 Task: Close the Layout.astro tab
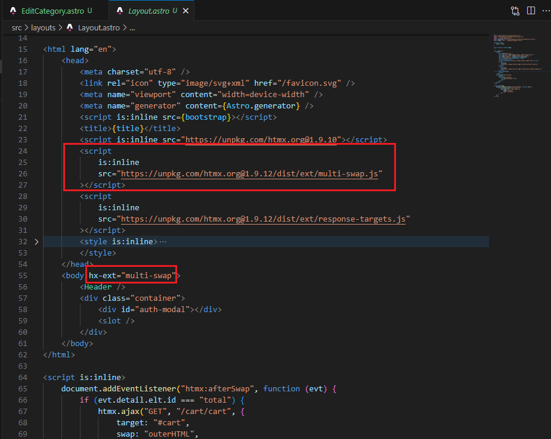coord(186,11)
